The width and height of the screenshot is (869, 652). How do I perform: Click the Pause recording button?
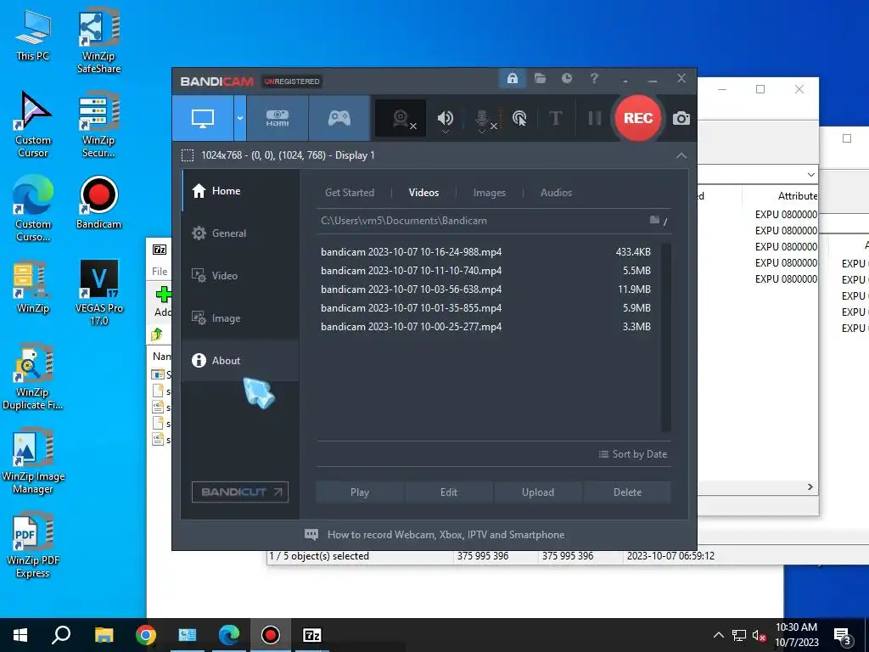pyautogui.click(x=594, y=118)
